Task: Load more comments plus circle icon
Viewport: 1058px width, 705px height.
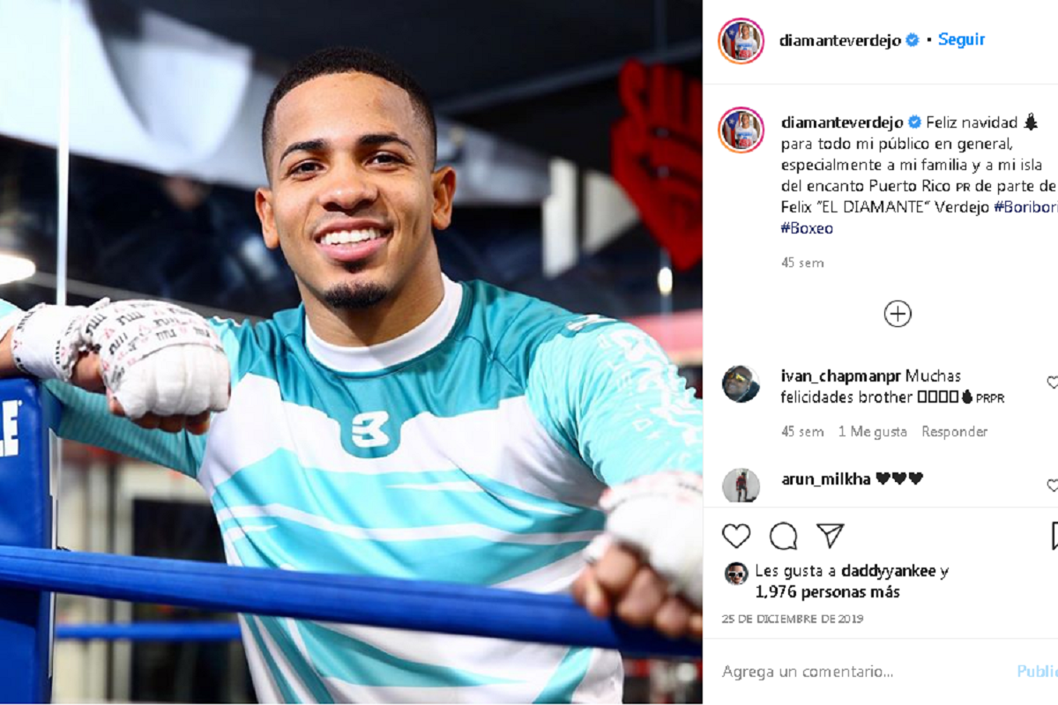Action: pyautogui.click(x=898, y=314)
